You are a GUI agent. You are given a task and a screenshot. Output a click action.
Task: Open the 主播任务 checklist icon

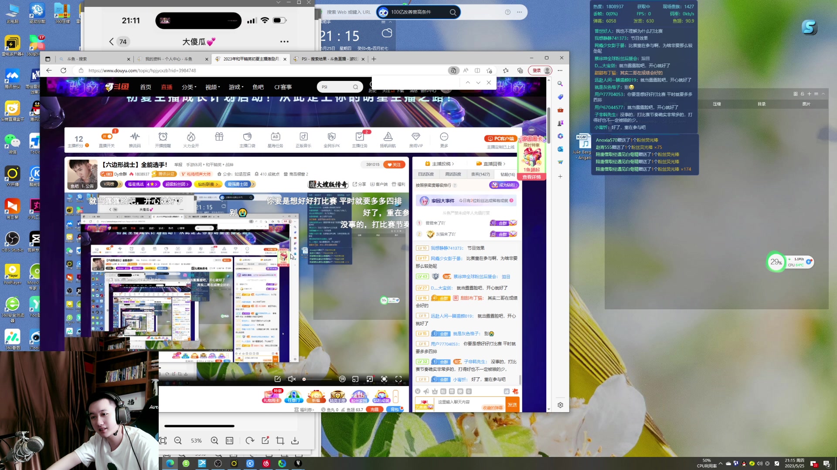point(360,137)
